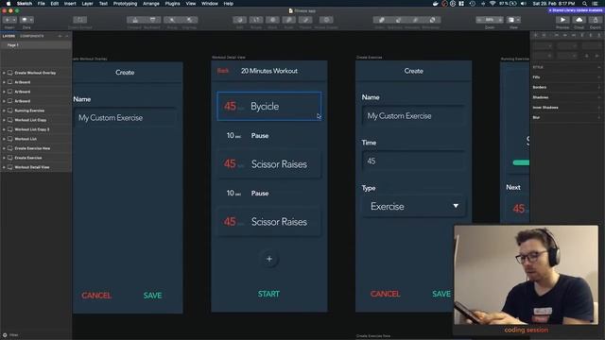Select the Rotate toolbar icon

pos(256,20)
